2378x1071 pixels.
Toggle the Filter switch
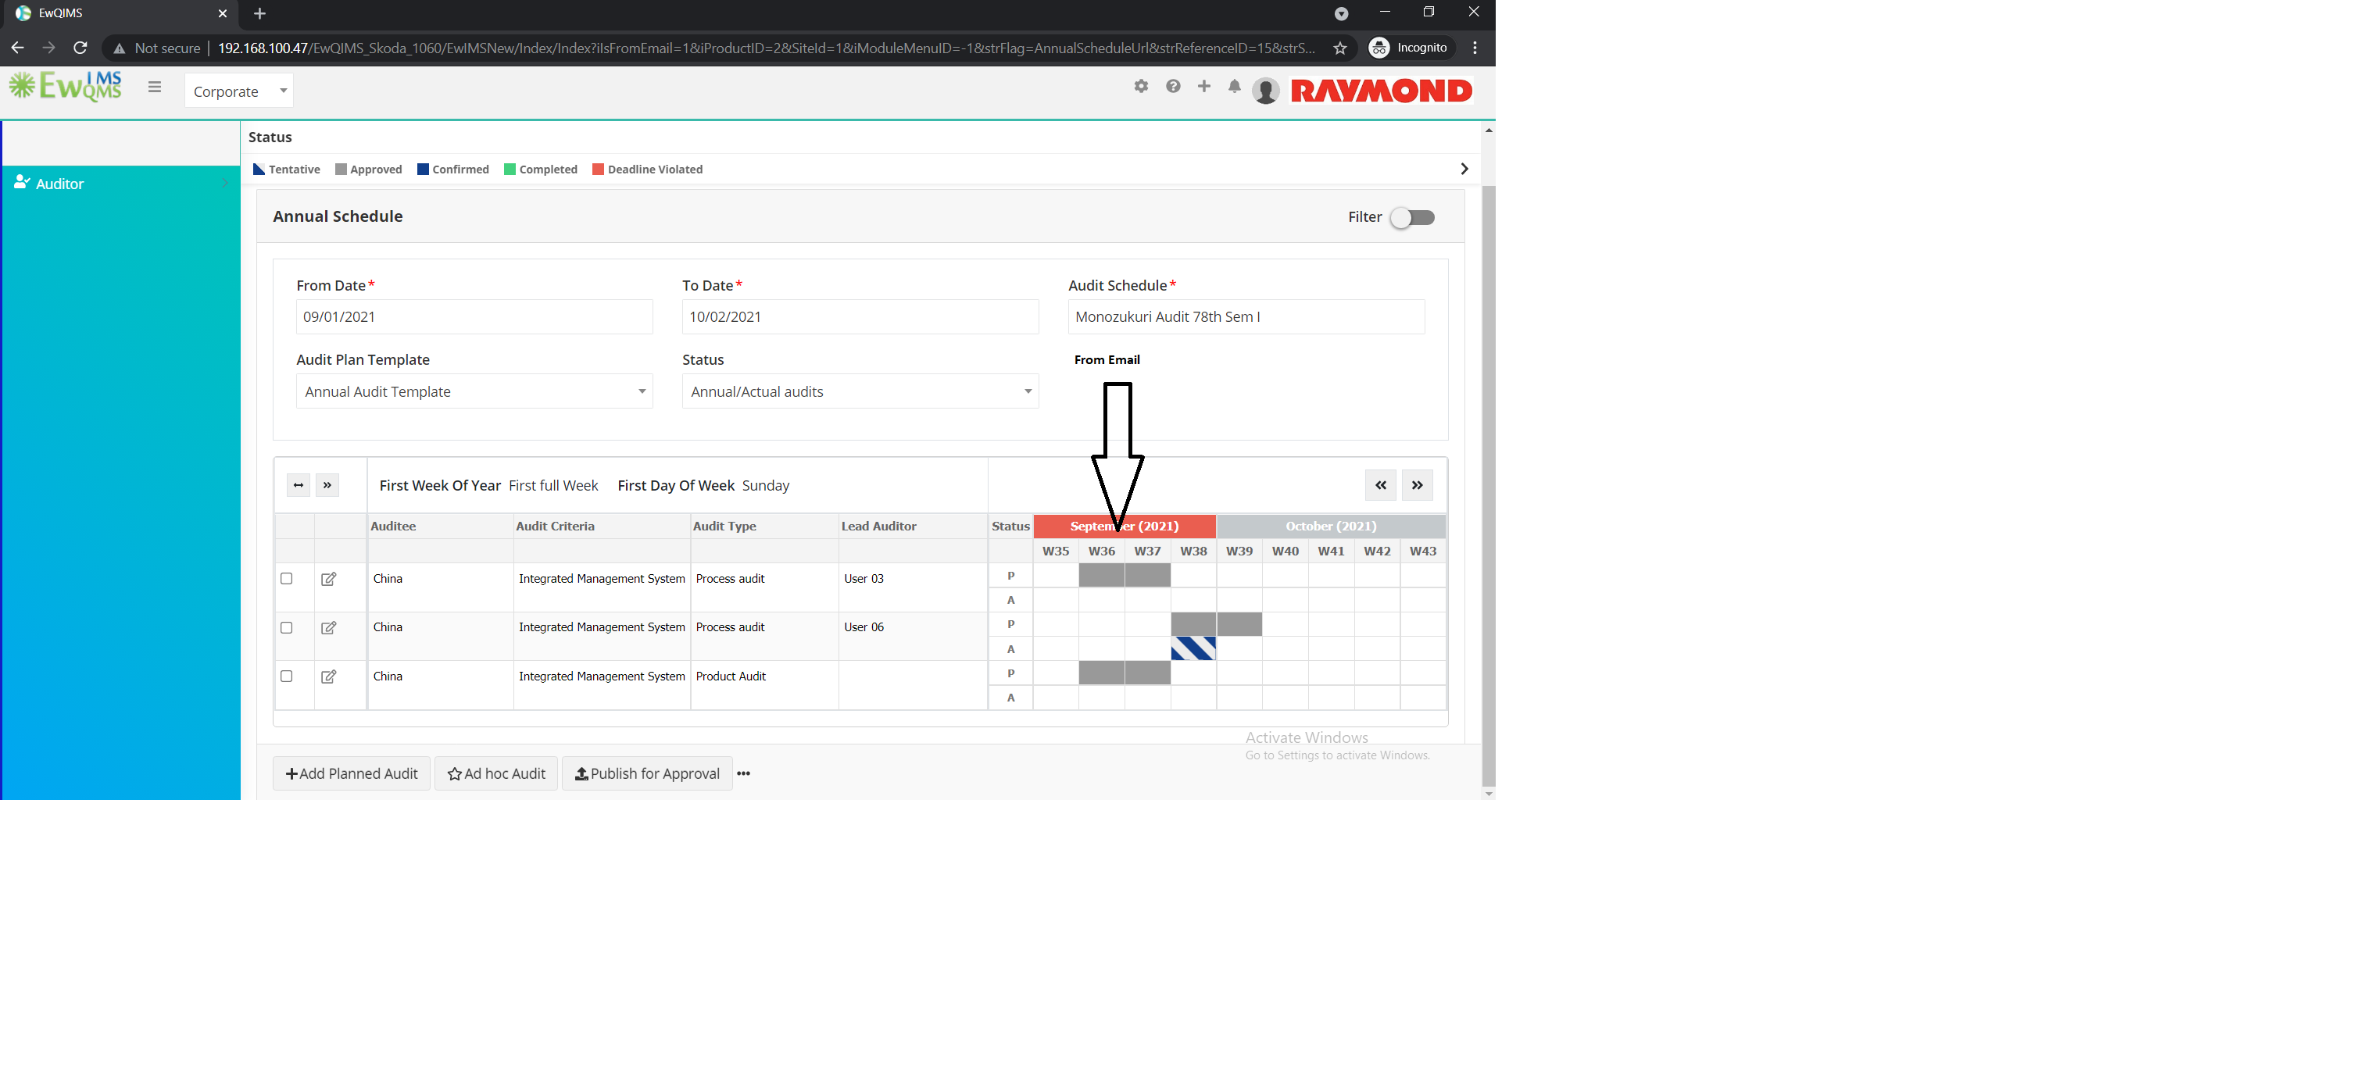1412,218
